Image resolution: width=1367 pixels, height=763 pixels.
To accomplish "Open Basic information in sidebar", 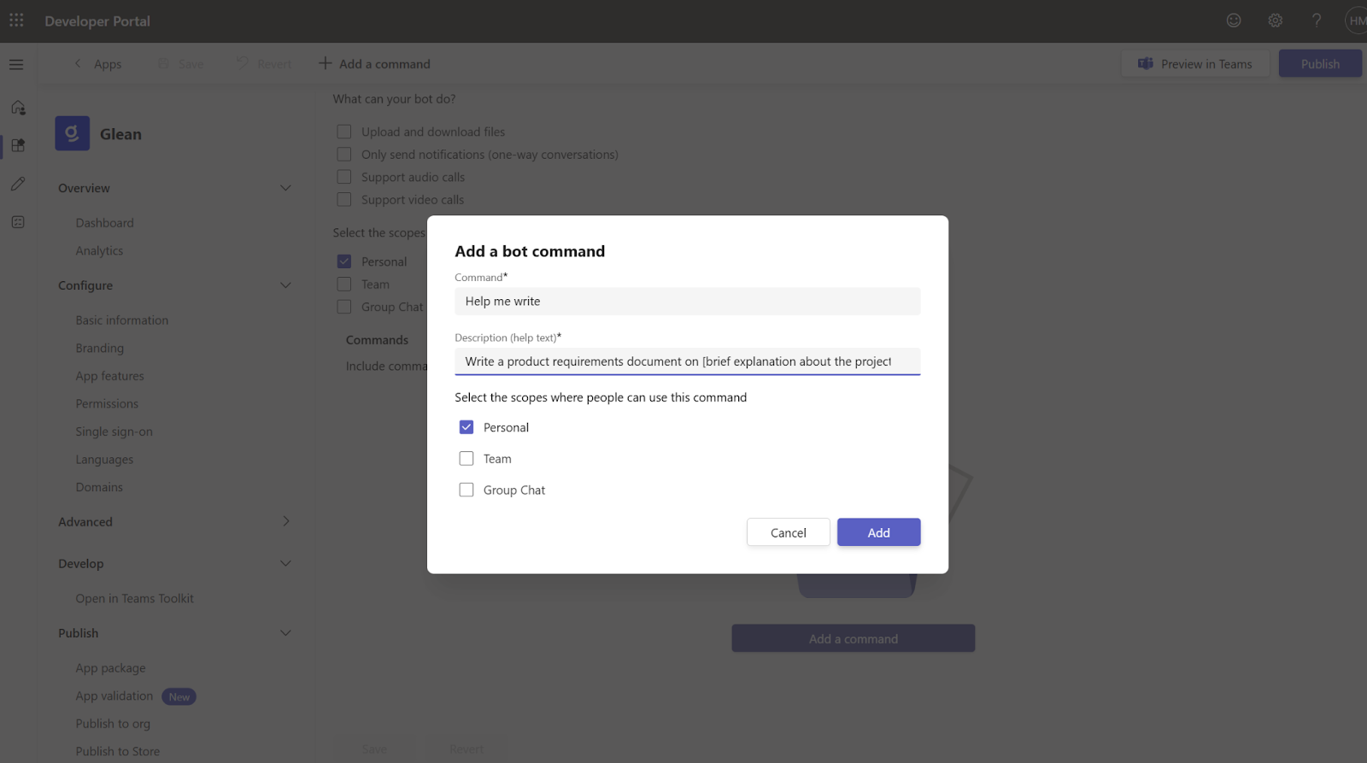I will 121,320.
